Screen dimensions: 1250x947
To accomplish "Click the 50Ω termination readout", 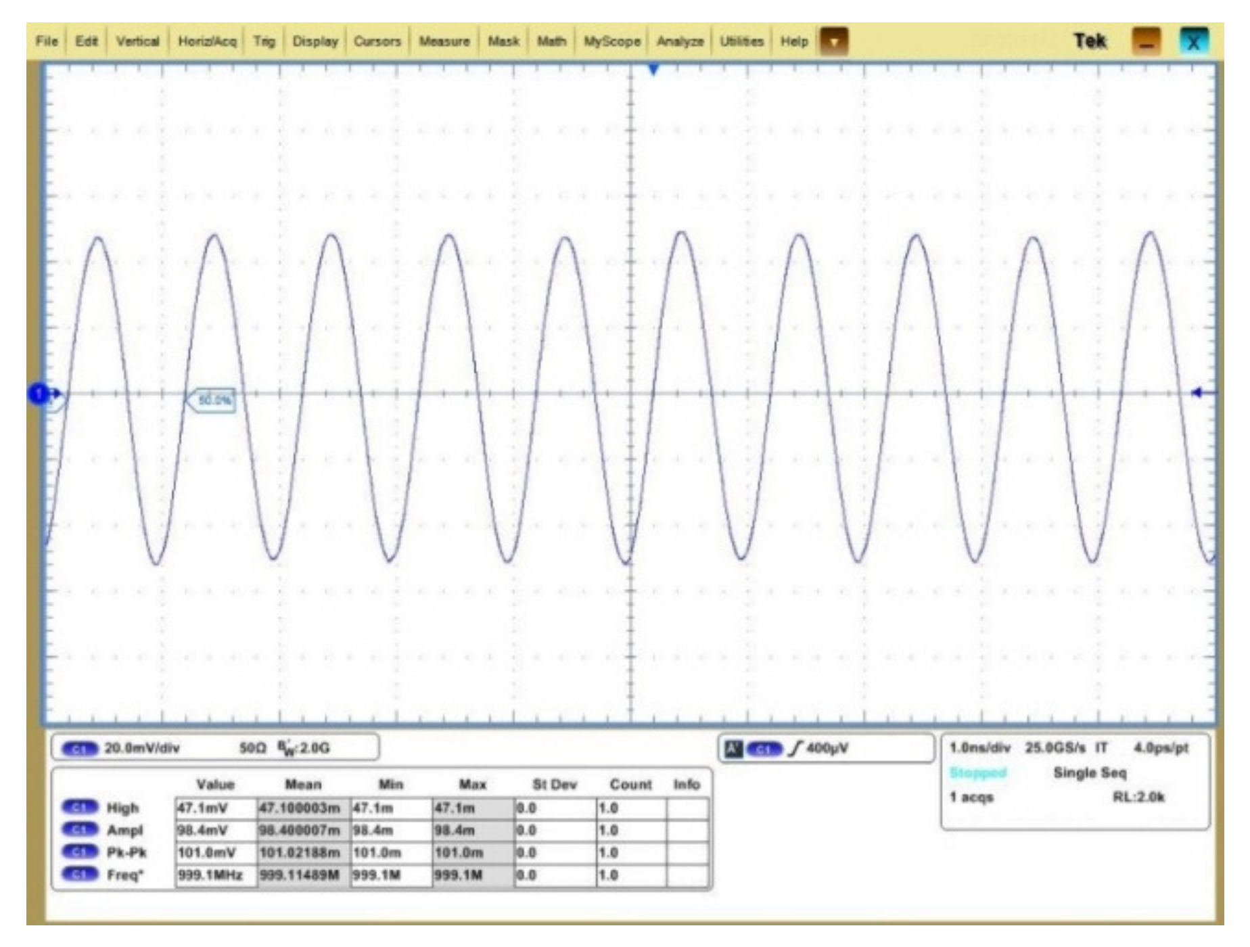I will [x=252, y=748].
